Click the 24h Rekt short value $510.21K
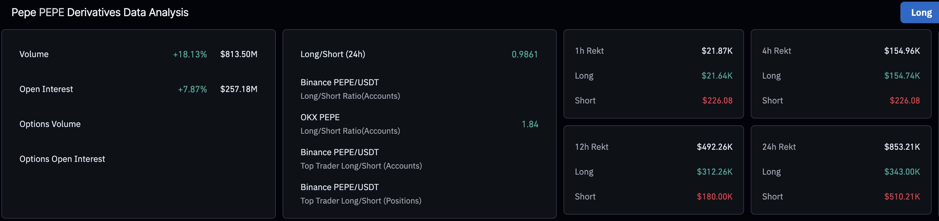 [x=901, y=197]
